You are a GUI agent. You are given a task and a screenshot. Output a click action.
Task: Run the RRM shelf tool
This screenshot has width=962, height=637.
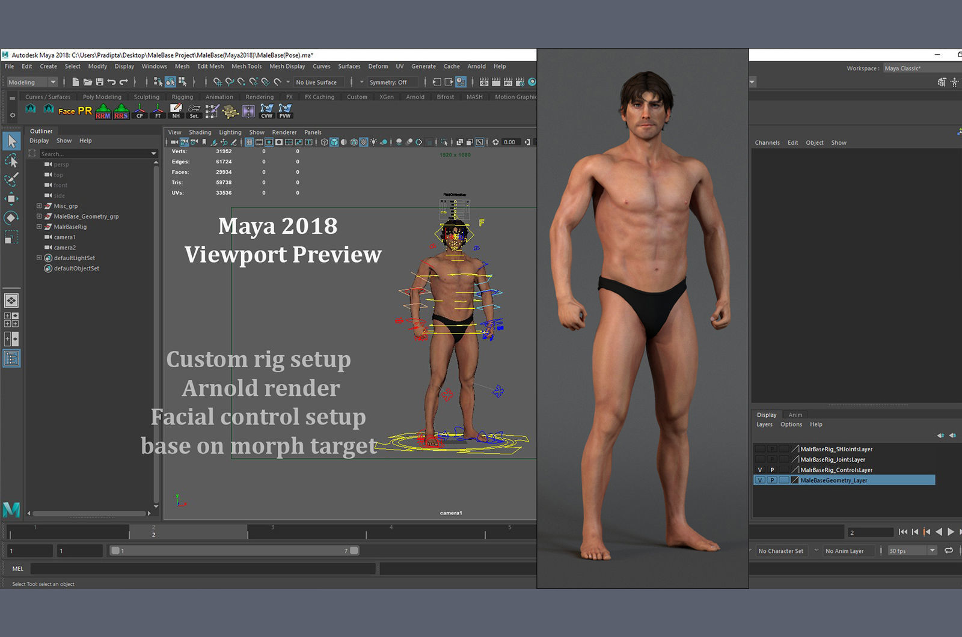103,111
